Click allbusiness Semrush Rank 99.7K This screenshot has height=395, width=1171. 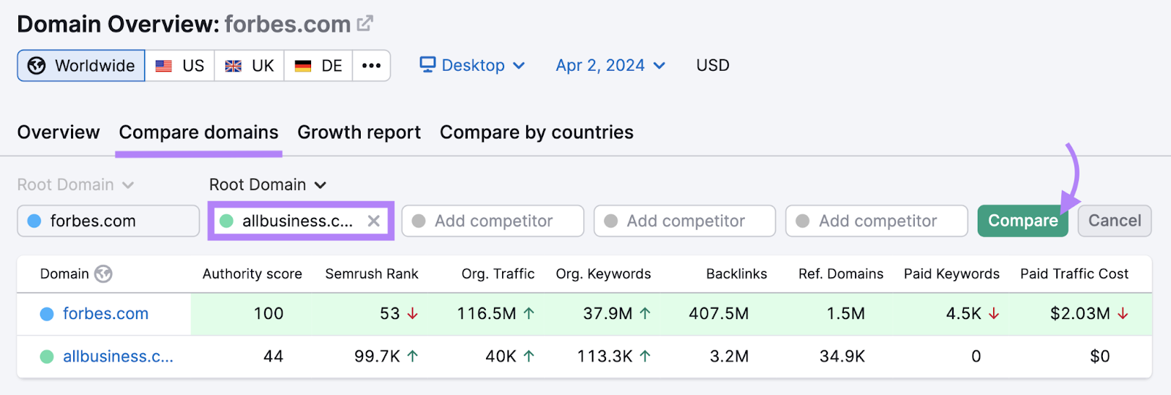(377, 357)
